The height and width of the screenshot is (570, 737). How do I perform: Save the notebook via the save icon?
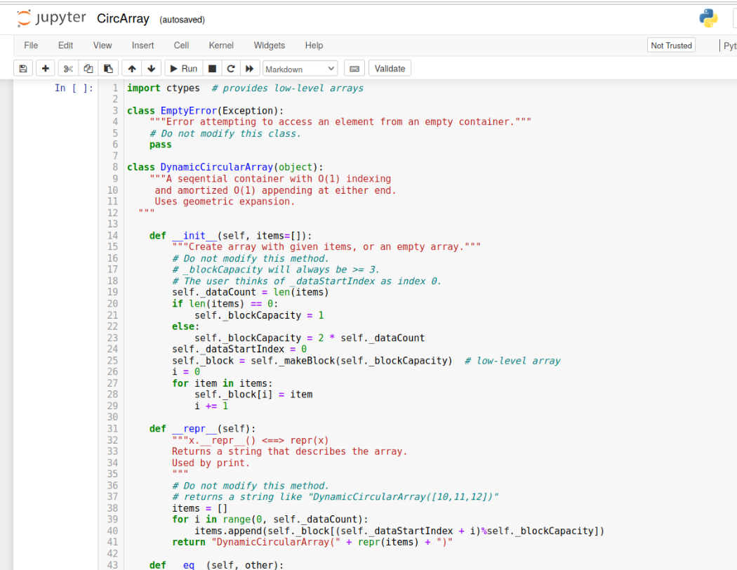23,68
